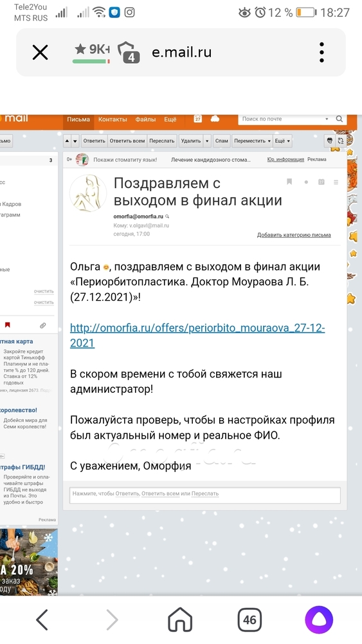Click the reply box Нажмите, чтобы Ответить
Image resolution: width=362 pixels, height=644 pixels.
point(205,495)
